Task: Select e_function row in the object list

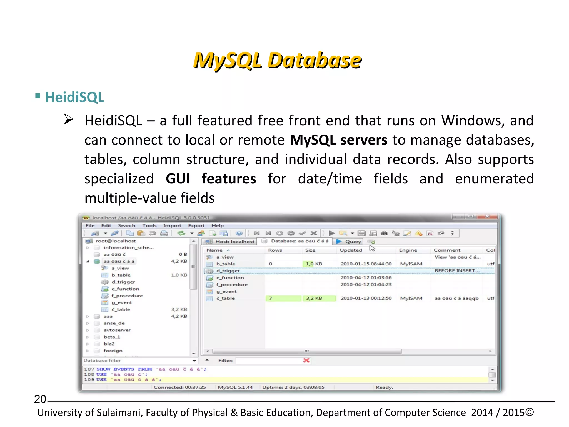Action: [349, 278]
